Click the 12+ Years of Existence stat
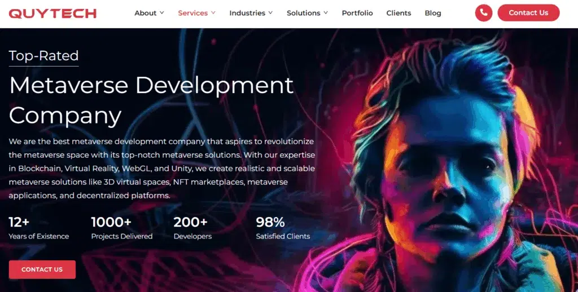This screenshot has width=578, height=292. (39, 228)
